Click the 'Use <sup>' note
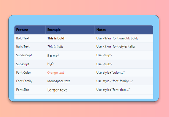 [104, 55]
